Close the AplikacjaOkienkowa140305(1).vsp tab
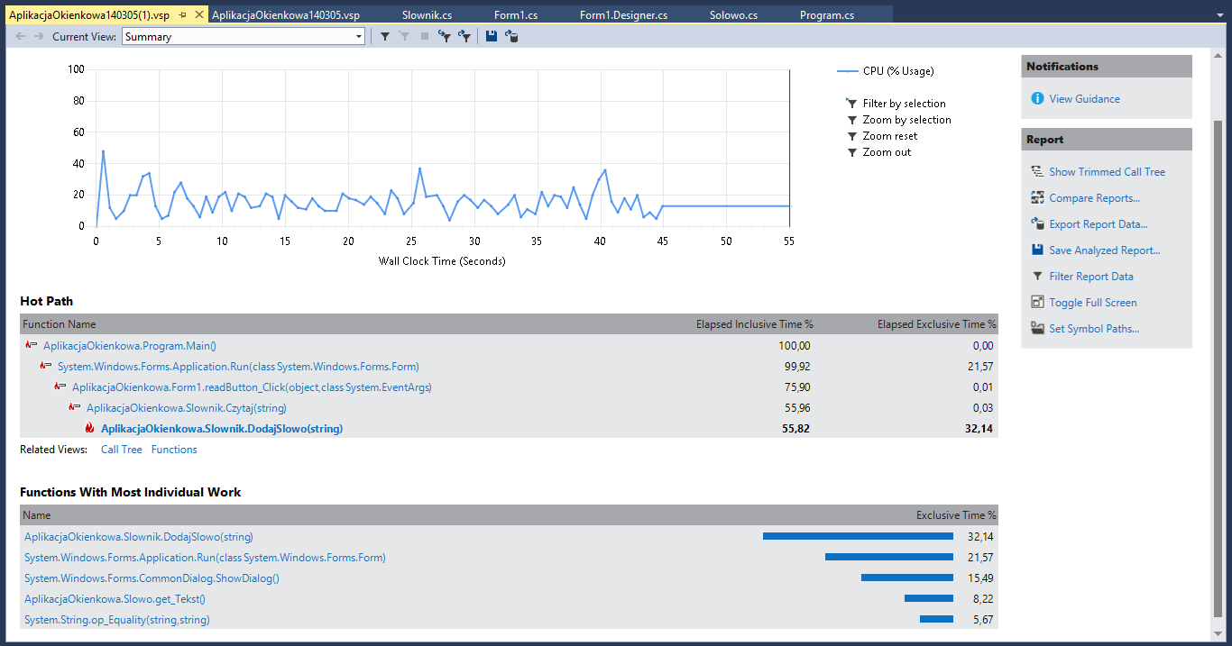 point(200,15)
